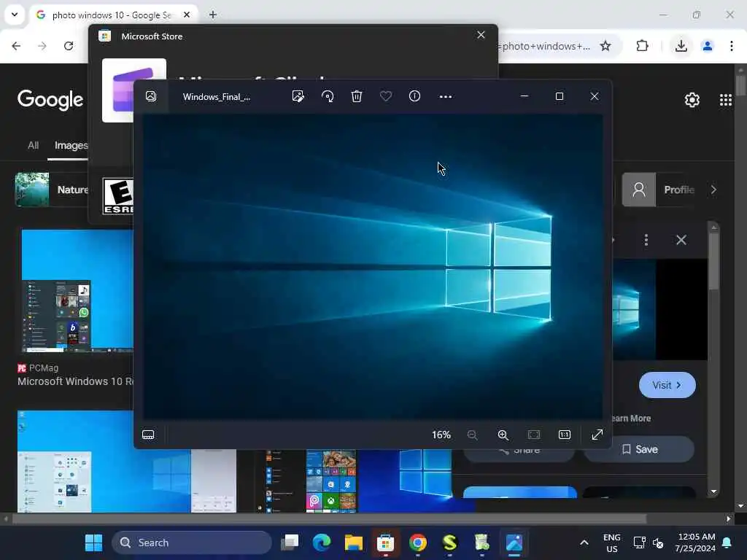747x560 pixels.
Task: Close the Microsoft Store window
Action: 481,35
